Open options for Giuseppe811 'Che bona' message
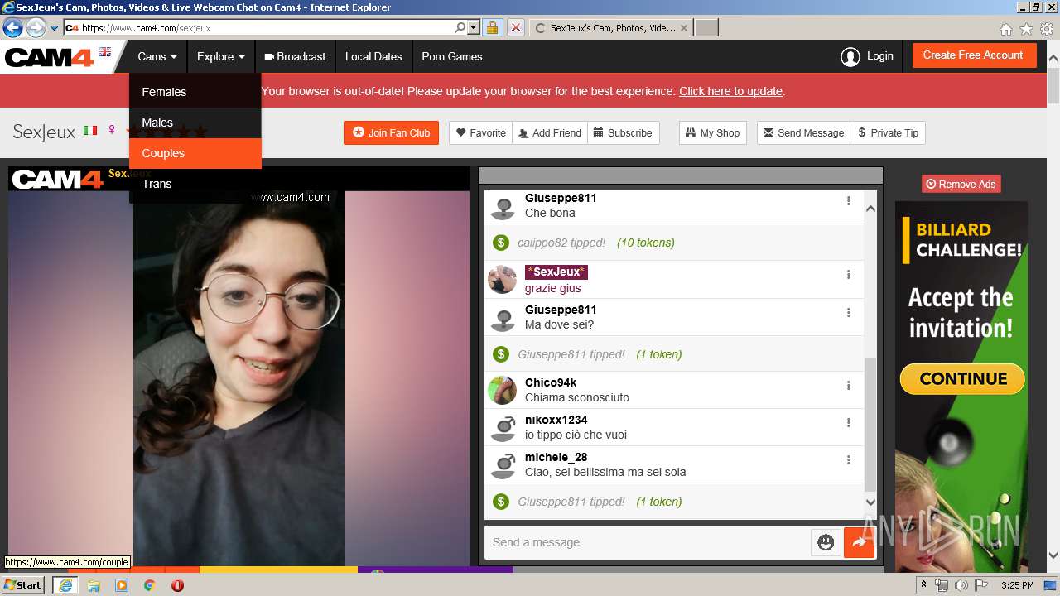This screenshot has width=1060, height=596. pyautogui.click(x=848, y=201)
